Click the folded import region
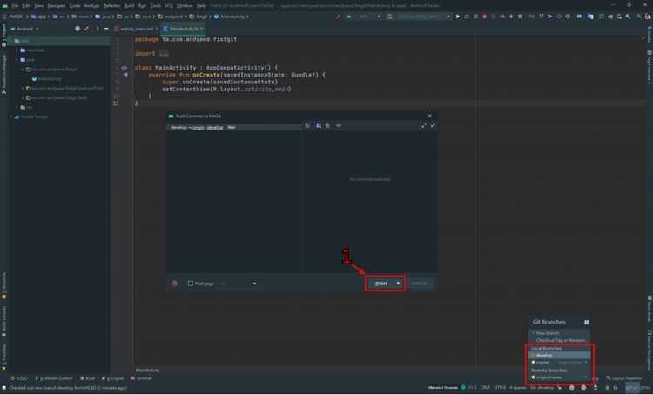 pyautogui.click(x=164, y=53)
